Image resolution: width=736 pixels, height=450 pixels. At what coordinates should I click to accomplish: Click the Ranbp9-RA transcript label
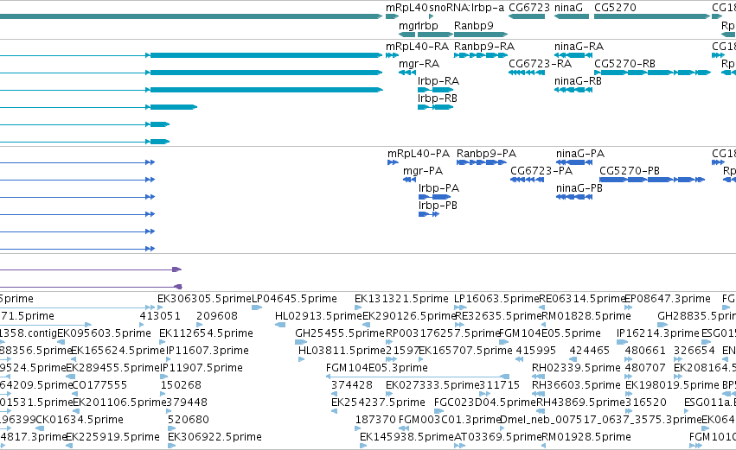484,47
